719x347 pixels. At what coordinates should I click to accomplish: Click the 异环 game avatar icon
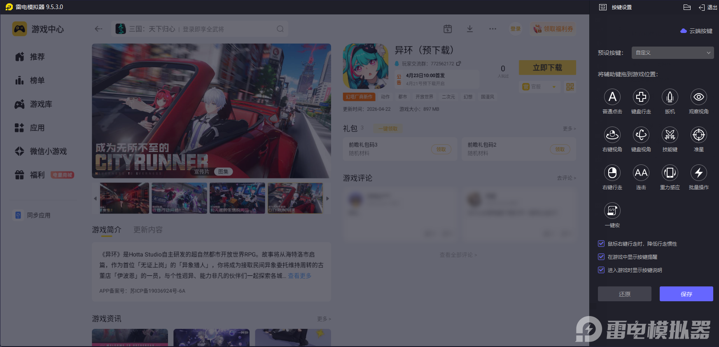tap(366, 66)
